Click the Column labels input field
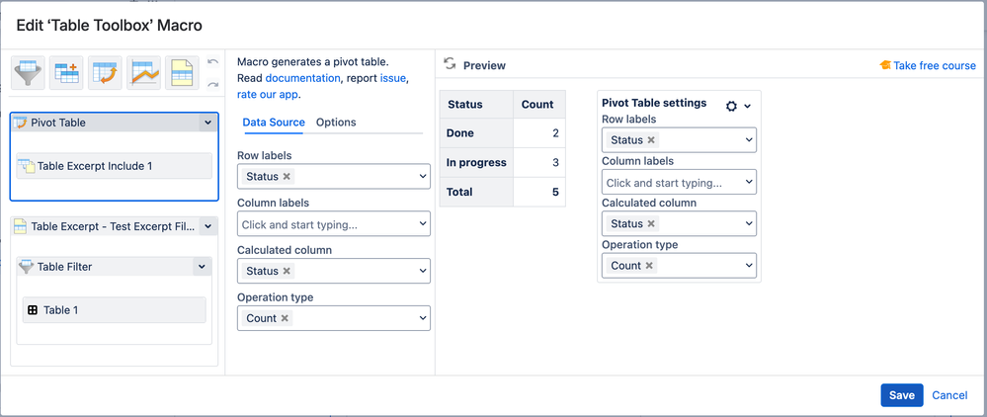The width and height of the screenshot is (987, 417). (x=326, y=225)
